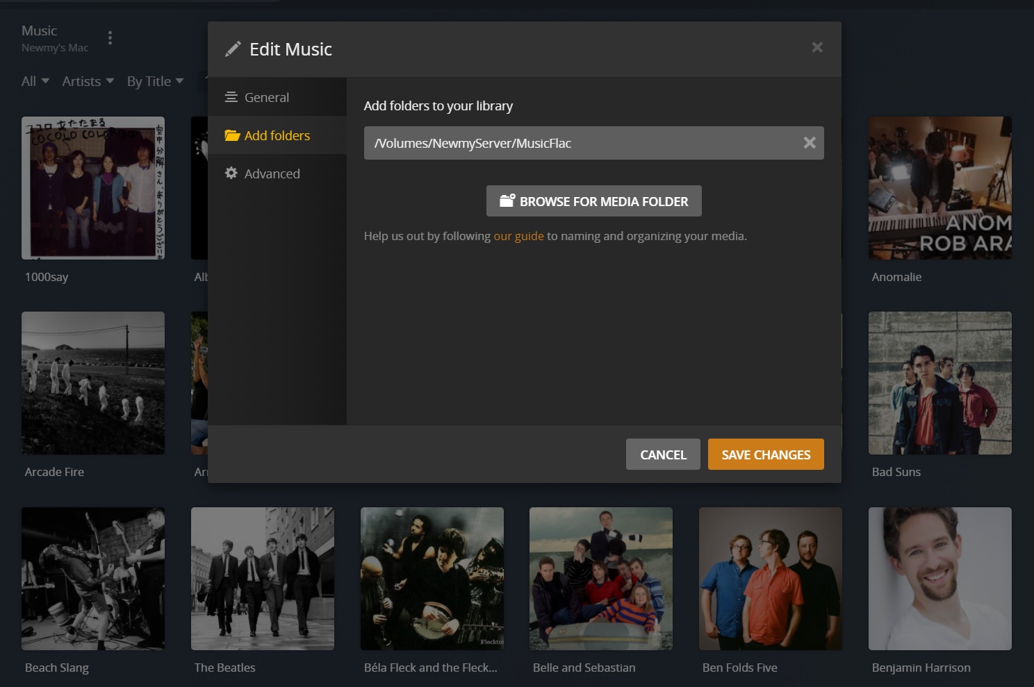
Task: Switch to the Advanced tab
Action: pos(272,173)
